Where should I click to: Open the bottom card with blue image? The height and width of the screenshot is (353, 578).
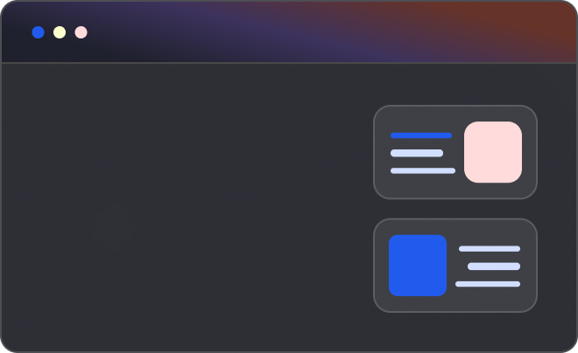(455, 266)
